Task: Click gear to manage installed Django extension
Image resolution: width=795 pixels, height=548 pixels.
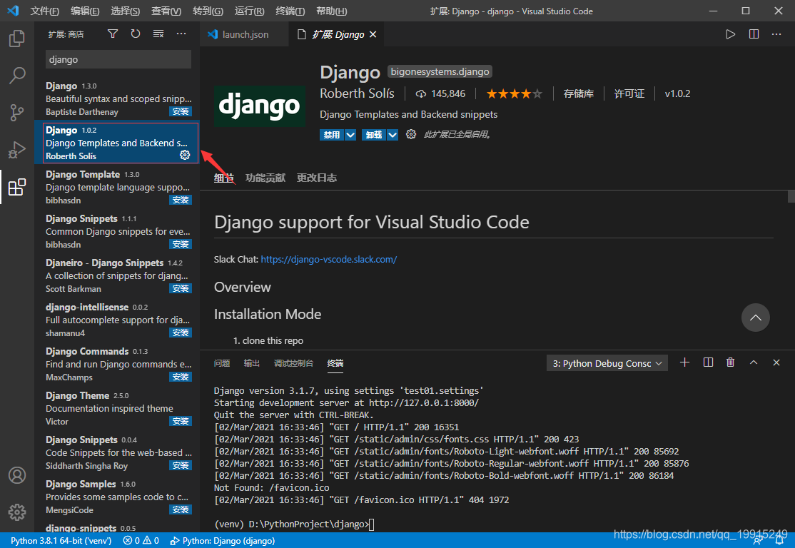Action: [410, 134]
